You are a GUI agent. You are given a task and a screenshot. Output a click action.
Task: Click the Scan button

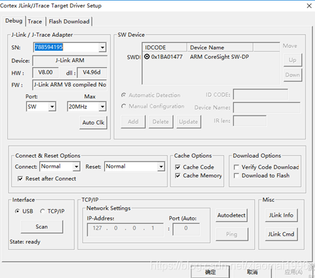tap(41, 227)
